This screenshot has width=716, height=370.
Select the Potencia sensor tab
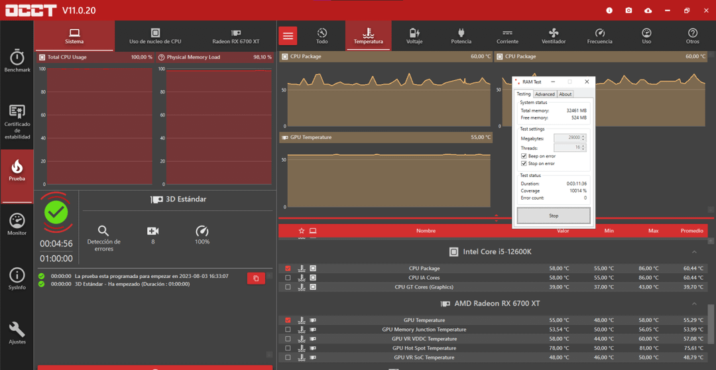[x=461, y=36]
